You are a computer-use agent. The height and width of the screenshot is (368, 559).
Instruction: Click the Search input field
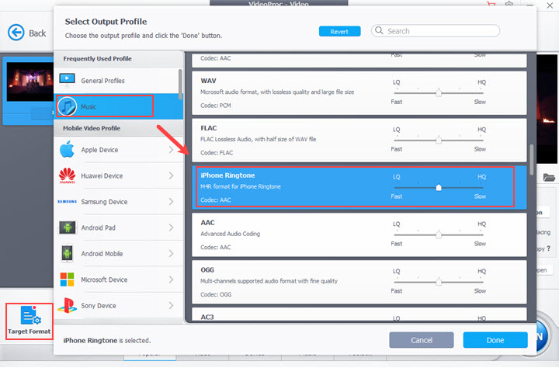pos(436,31)
